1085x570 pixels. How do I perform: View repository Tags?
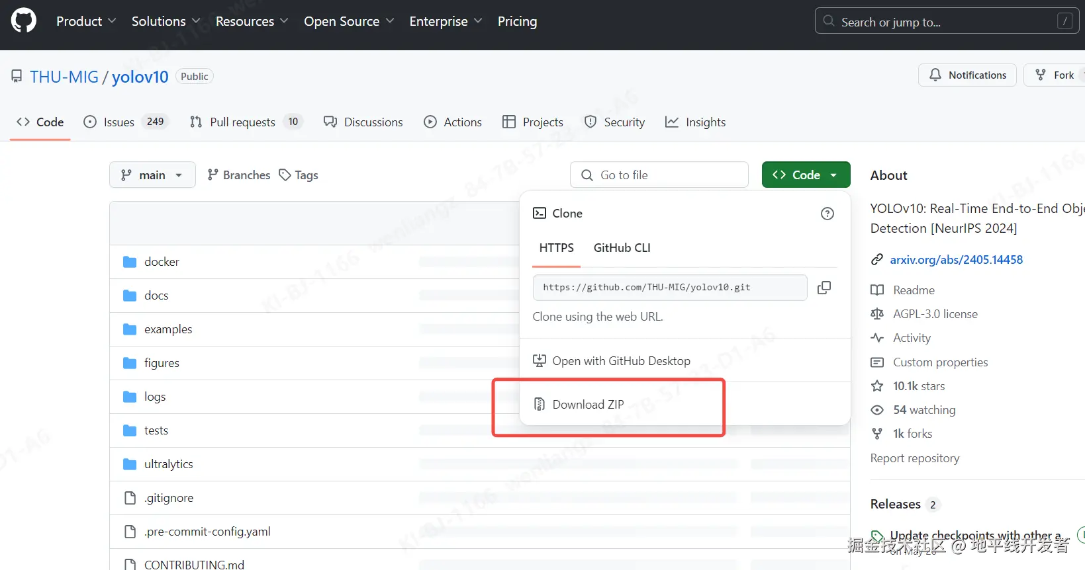click(299, 175)
